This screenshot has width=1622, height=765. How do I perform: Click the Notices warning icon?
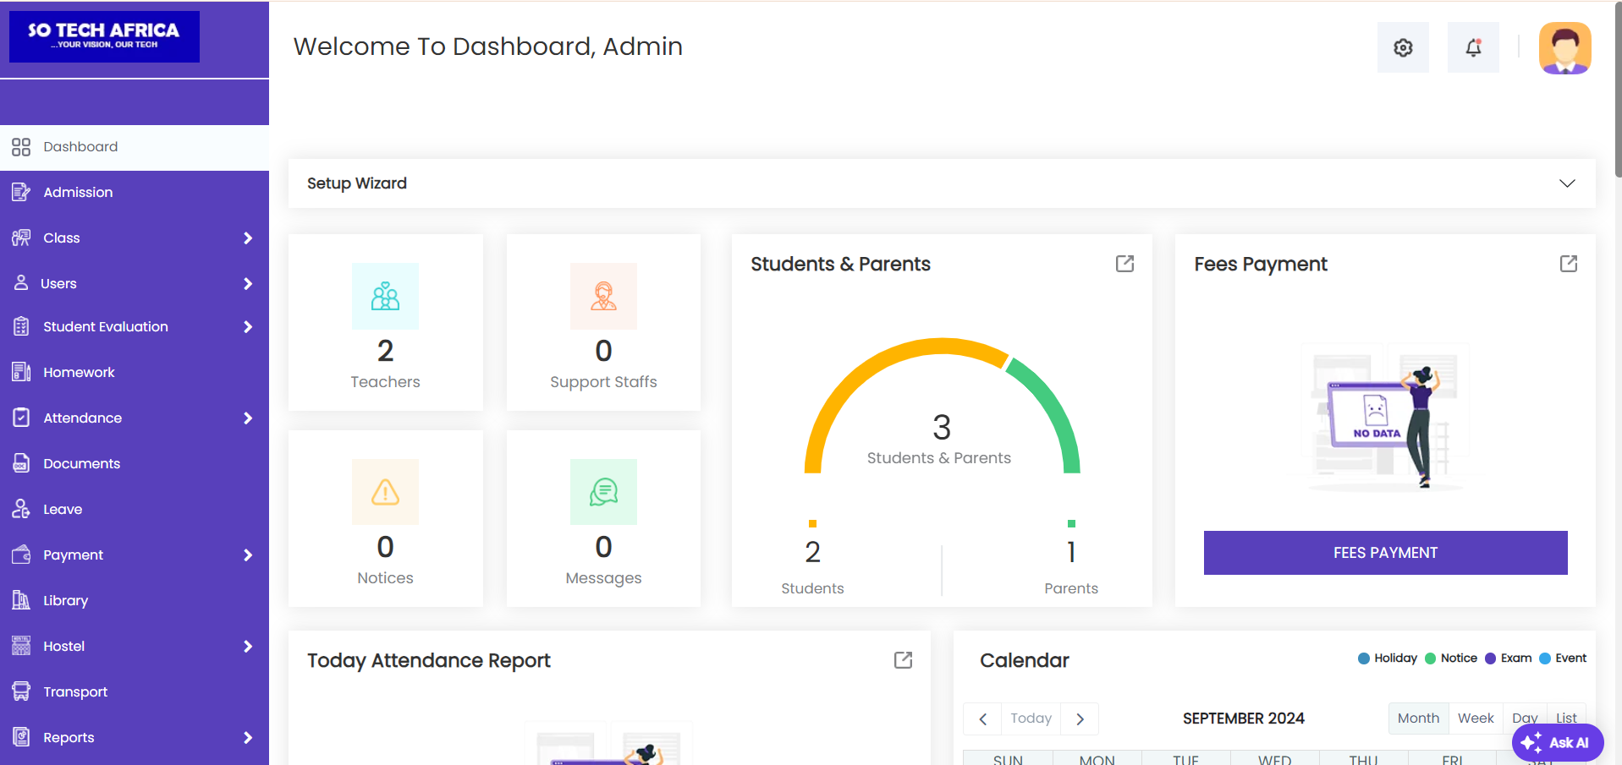[385, 492]
